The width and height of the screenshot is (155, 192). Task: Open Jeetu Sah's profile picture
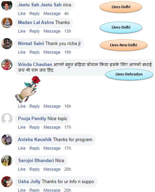click(x=7, y=5)
